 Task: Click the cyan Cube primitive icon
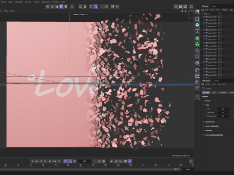click(197, 25)
